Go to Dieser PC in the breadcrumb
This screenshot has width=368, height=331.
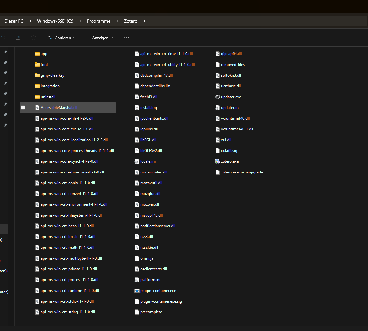coord(14,21)
